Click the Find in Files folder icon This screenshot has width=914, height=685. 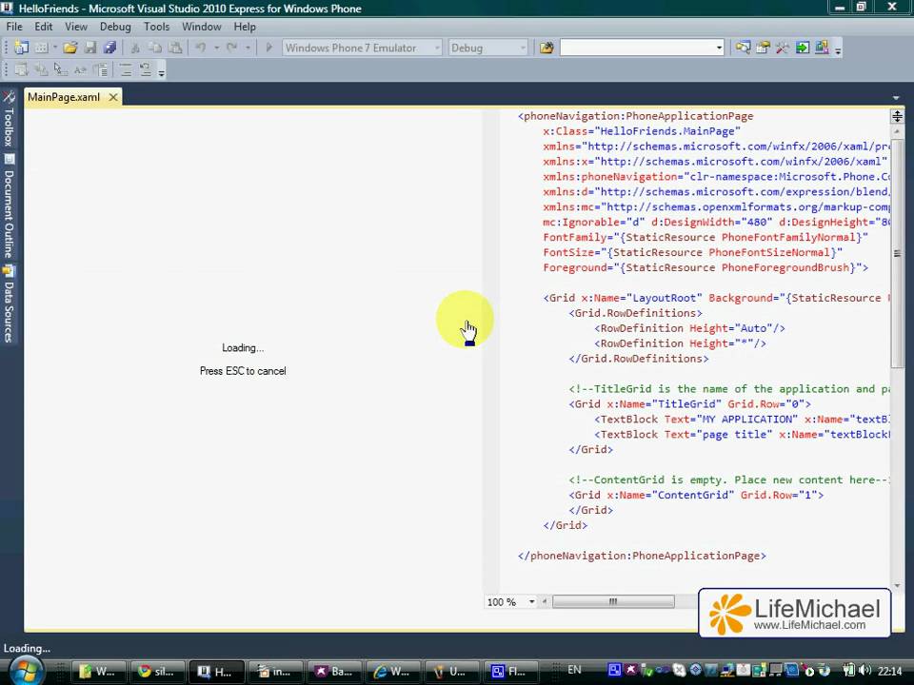(546, 48)
